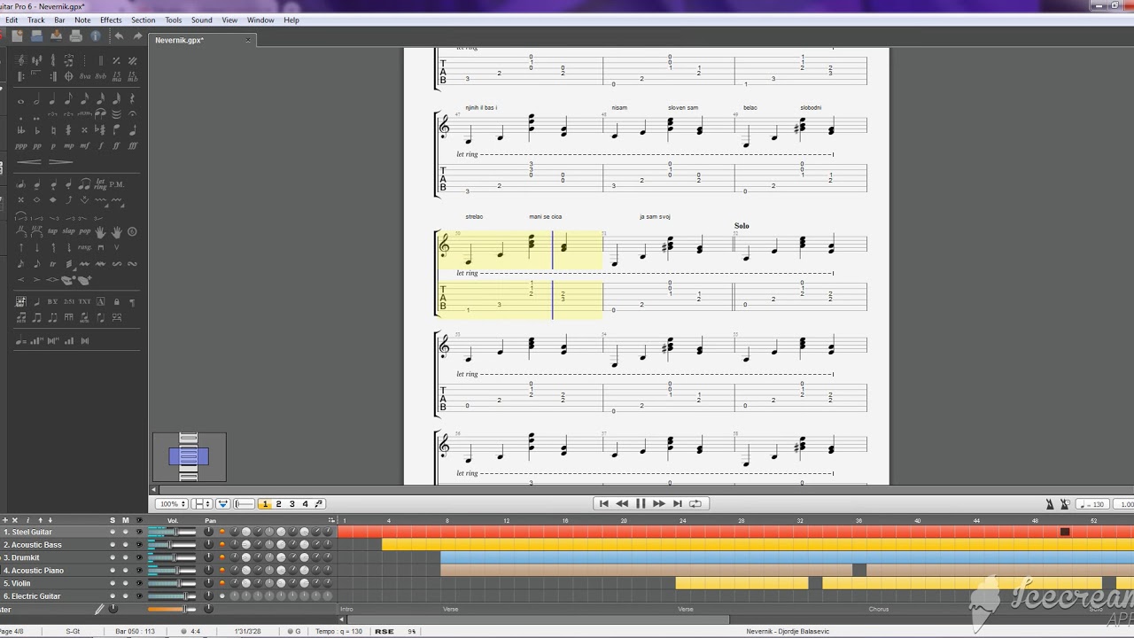Screen dimensions: 1134x638
Task: Select voice 1 button
Action: [x=265, y=504]
